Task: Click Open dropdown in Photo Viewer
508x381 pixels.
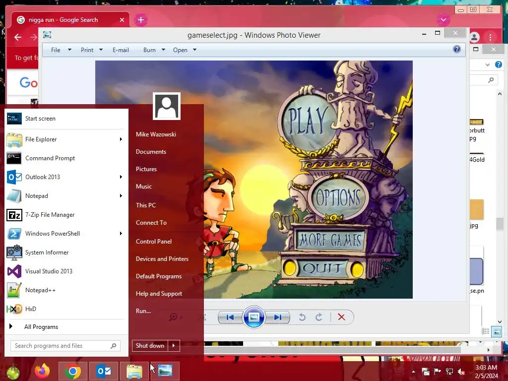Action: point(185,50)
